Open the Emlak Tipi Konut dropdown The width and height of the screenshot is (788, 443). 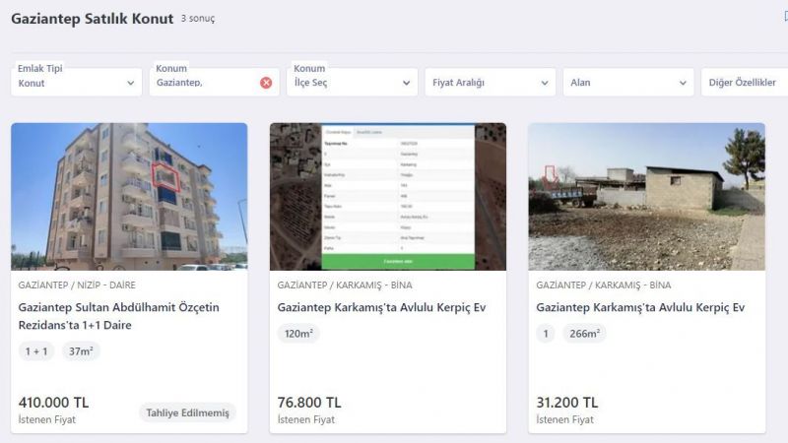[x=77, y=83]
